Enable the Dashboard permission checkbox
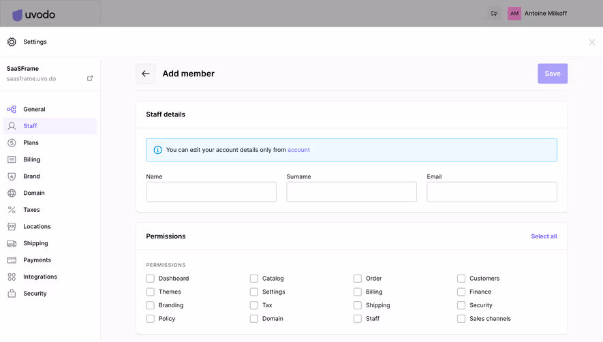The width and height of the screenshot is (603, 342). (151, 278)
